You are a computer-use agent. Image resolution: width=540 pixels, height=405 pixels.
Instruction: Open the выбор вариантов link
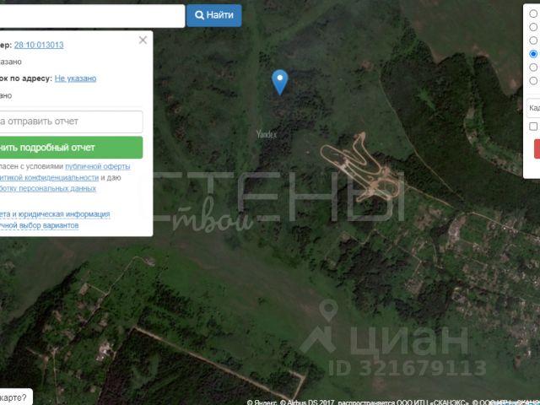pos(40,225)
